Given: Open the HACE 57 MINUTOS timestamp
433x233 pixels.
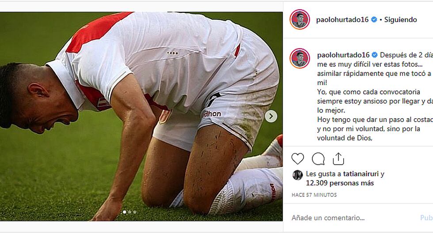Looking at the screenshot, I should tap(314, 195).
